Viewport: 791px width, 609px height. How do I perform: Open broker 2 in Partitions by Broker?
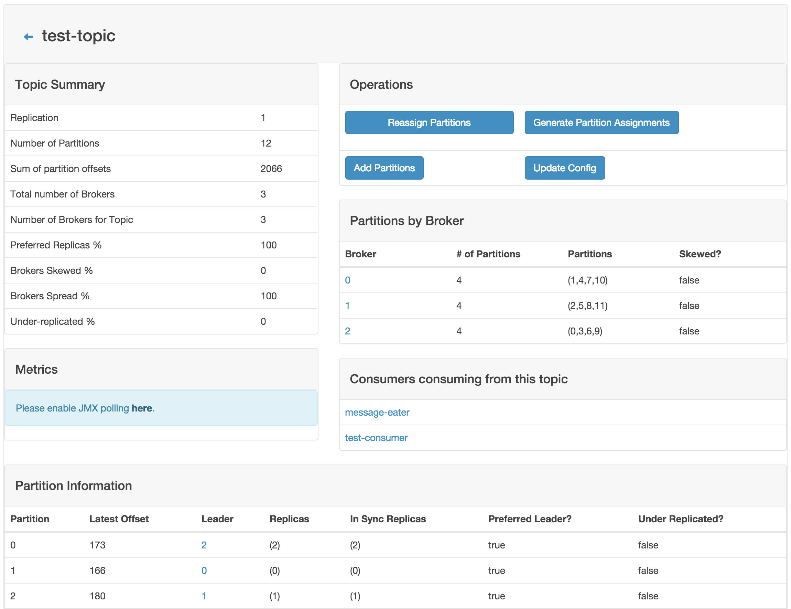point(348,331)
